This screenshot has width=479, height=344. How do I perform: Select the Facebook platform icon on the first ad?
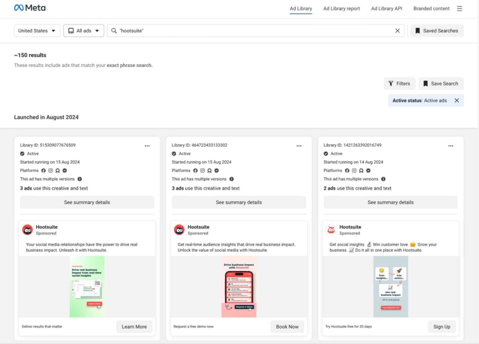tap(43, 171)
